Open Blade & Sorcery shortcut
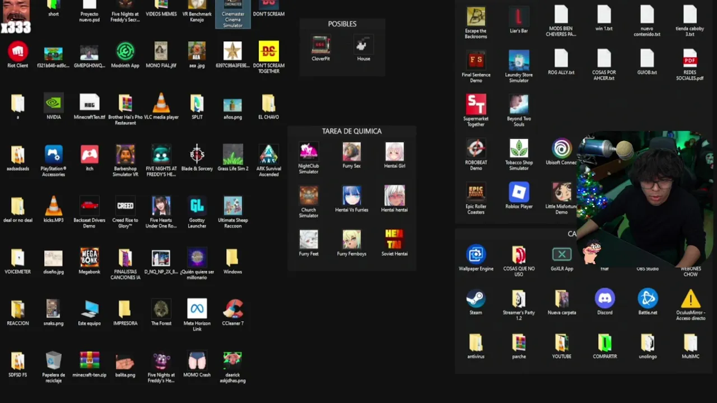Screen dimensions: 717x403 tap(197, 155)
